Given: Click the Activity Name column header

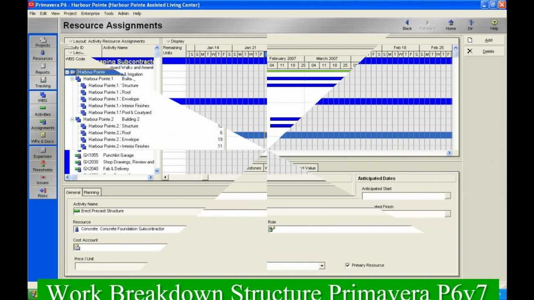Looking at the screenshot, I should point(128,48).
